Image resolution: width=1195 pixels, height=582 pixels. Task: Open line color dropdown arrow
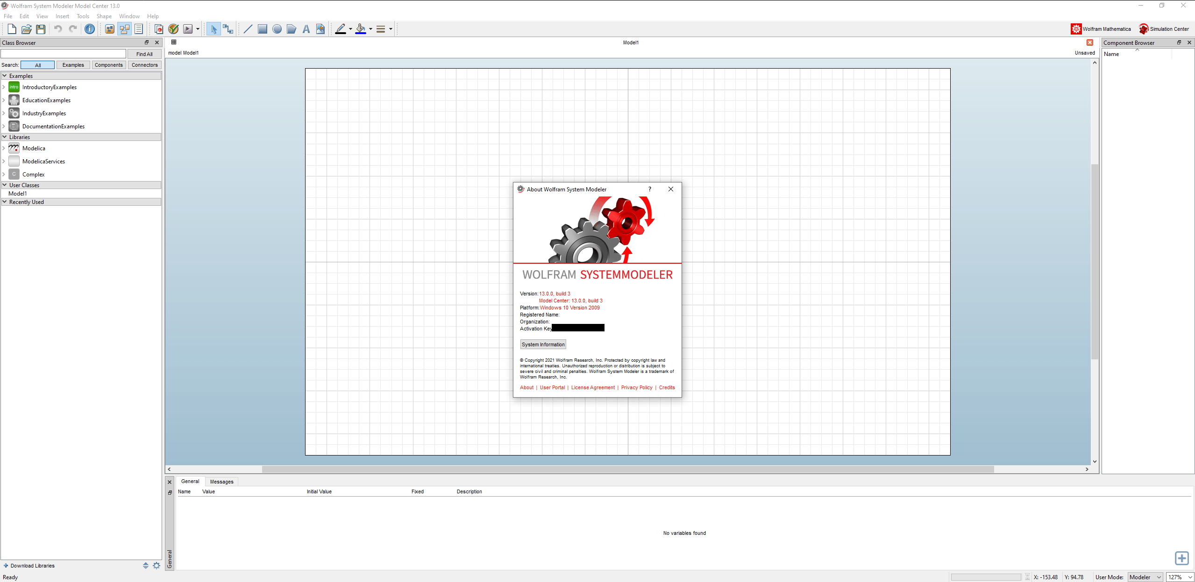tap(350, 29)
